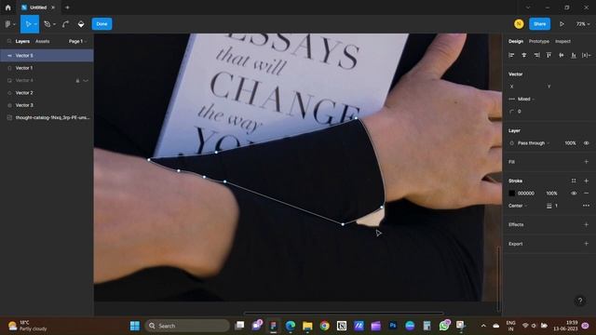Add a new stroke
Screen dimensions: 596x335
click(586, 181)
